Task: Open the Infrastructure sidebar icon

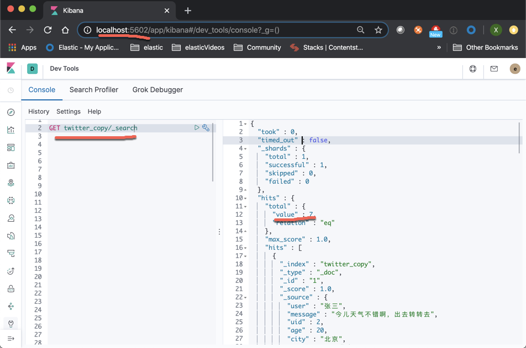Action: (x=10, y=218)
